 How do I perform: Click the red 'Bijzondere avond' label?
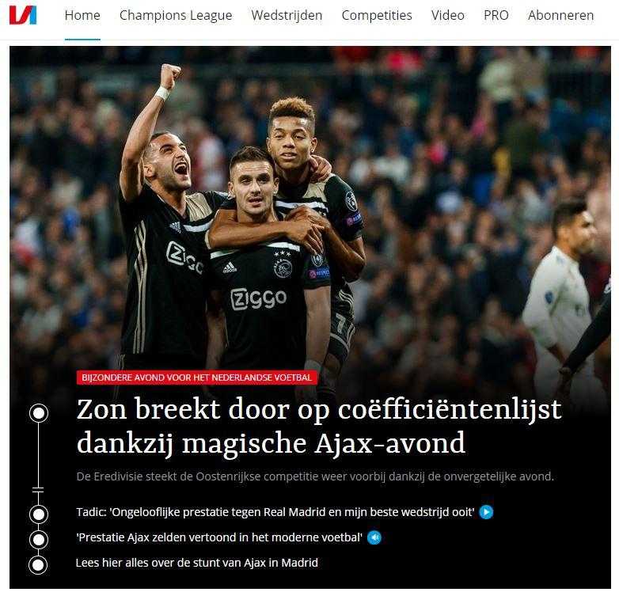click(x=196, y=378)
